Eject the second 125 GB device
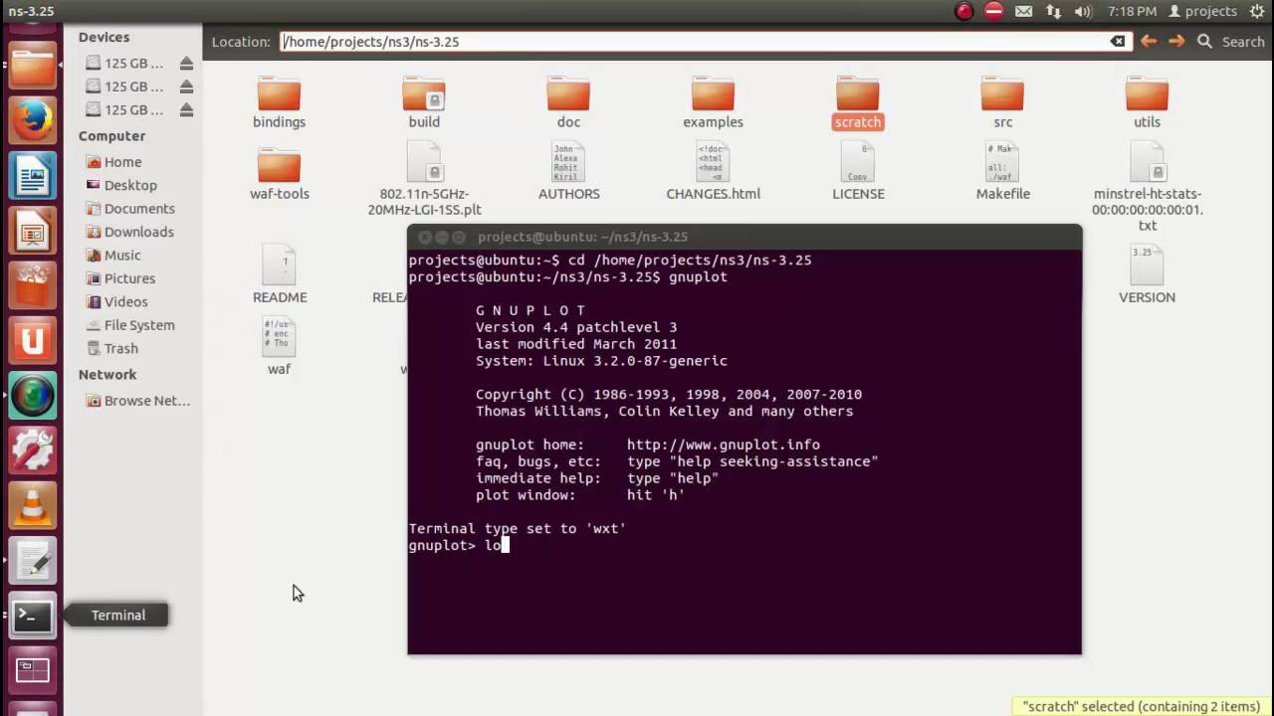1274x716 pixels. [186, 87]
